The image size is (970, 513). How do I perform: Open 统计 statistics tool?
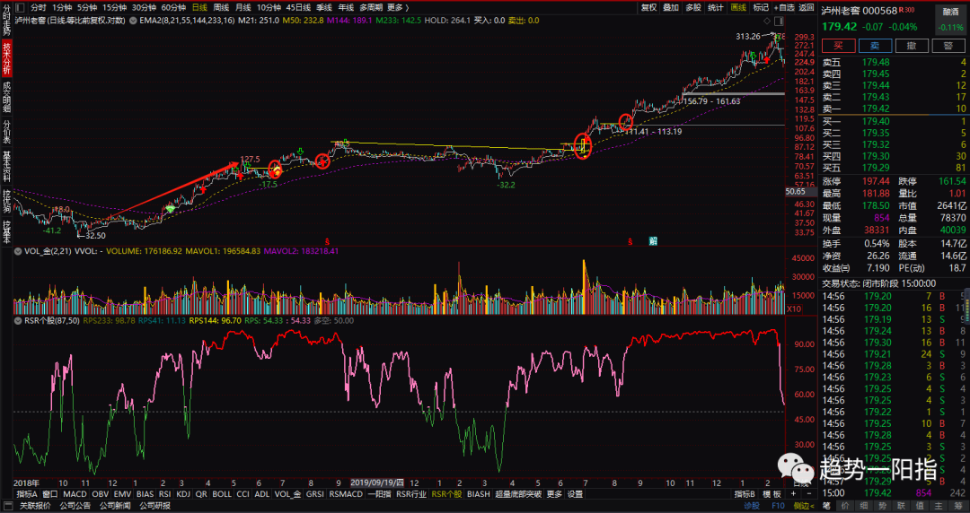[x=715, y=7]
